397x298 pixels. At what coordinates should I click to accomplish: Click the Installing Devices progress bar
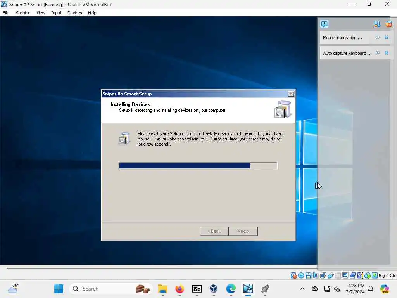(198, 166)
